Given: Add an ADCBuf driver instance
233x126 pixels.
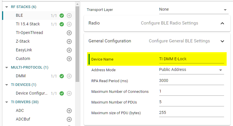Looking at the screenshot, I should (x=69, y=119).
